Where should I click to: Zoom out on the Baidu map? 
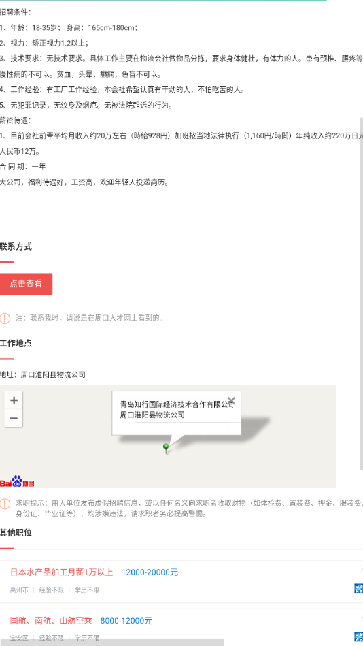pos(14,418)
